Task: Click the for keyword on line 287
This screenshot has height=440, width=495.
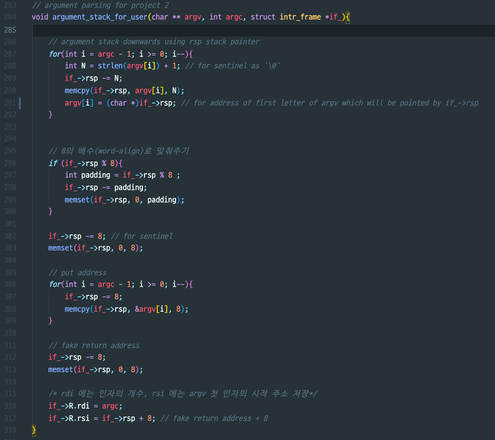Action: (x=55, y=54)
